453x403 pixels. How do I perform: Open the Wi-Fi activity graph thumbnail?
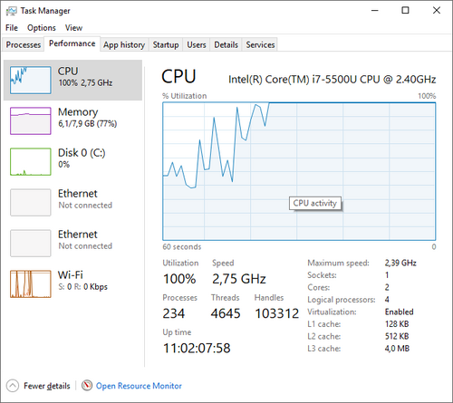tap(31, 284)
